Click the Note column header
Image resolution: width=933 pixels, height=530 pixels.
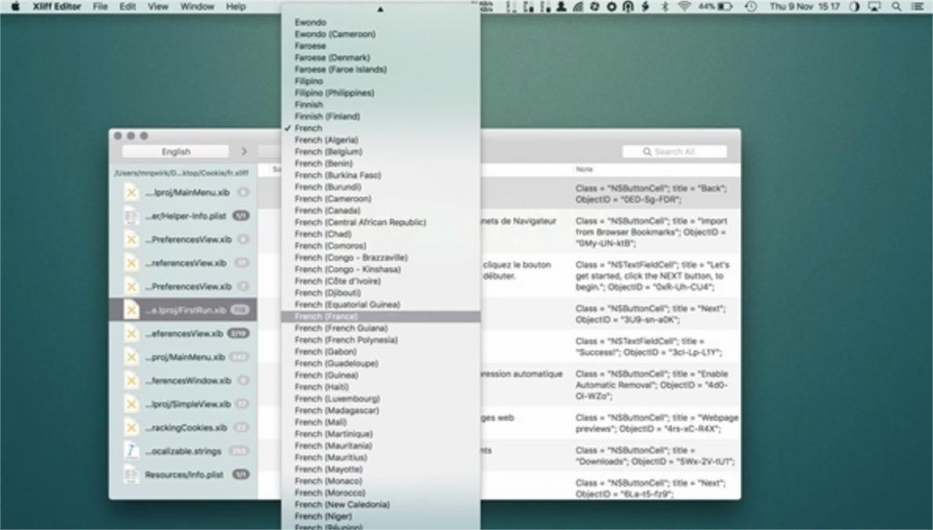(x=584, y=169)
